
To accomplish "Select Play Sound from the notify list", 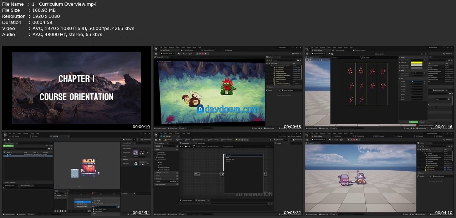I will point(97,212).
